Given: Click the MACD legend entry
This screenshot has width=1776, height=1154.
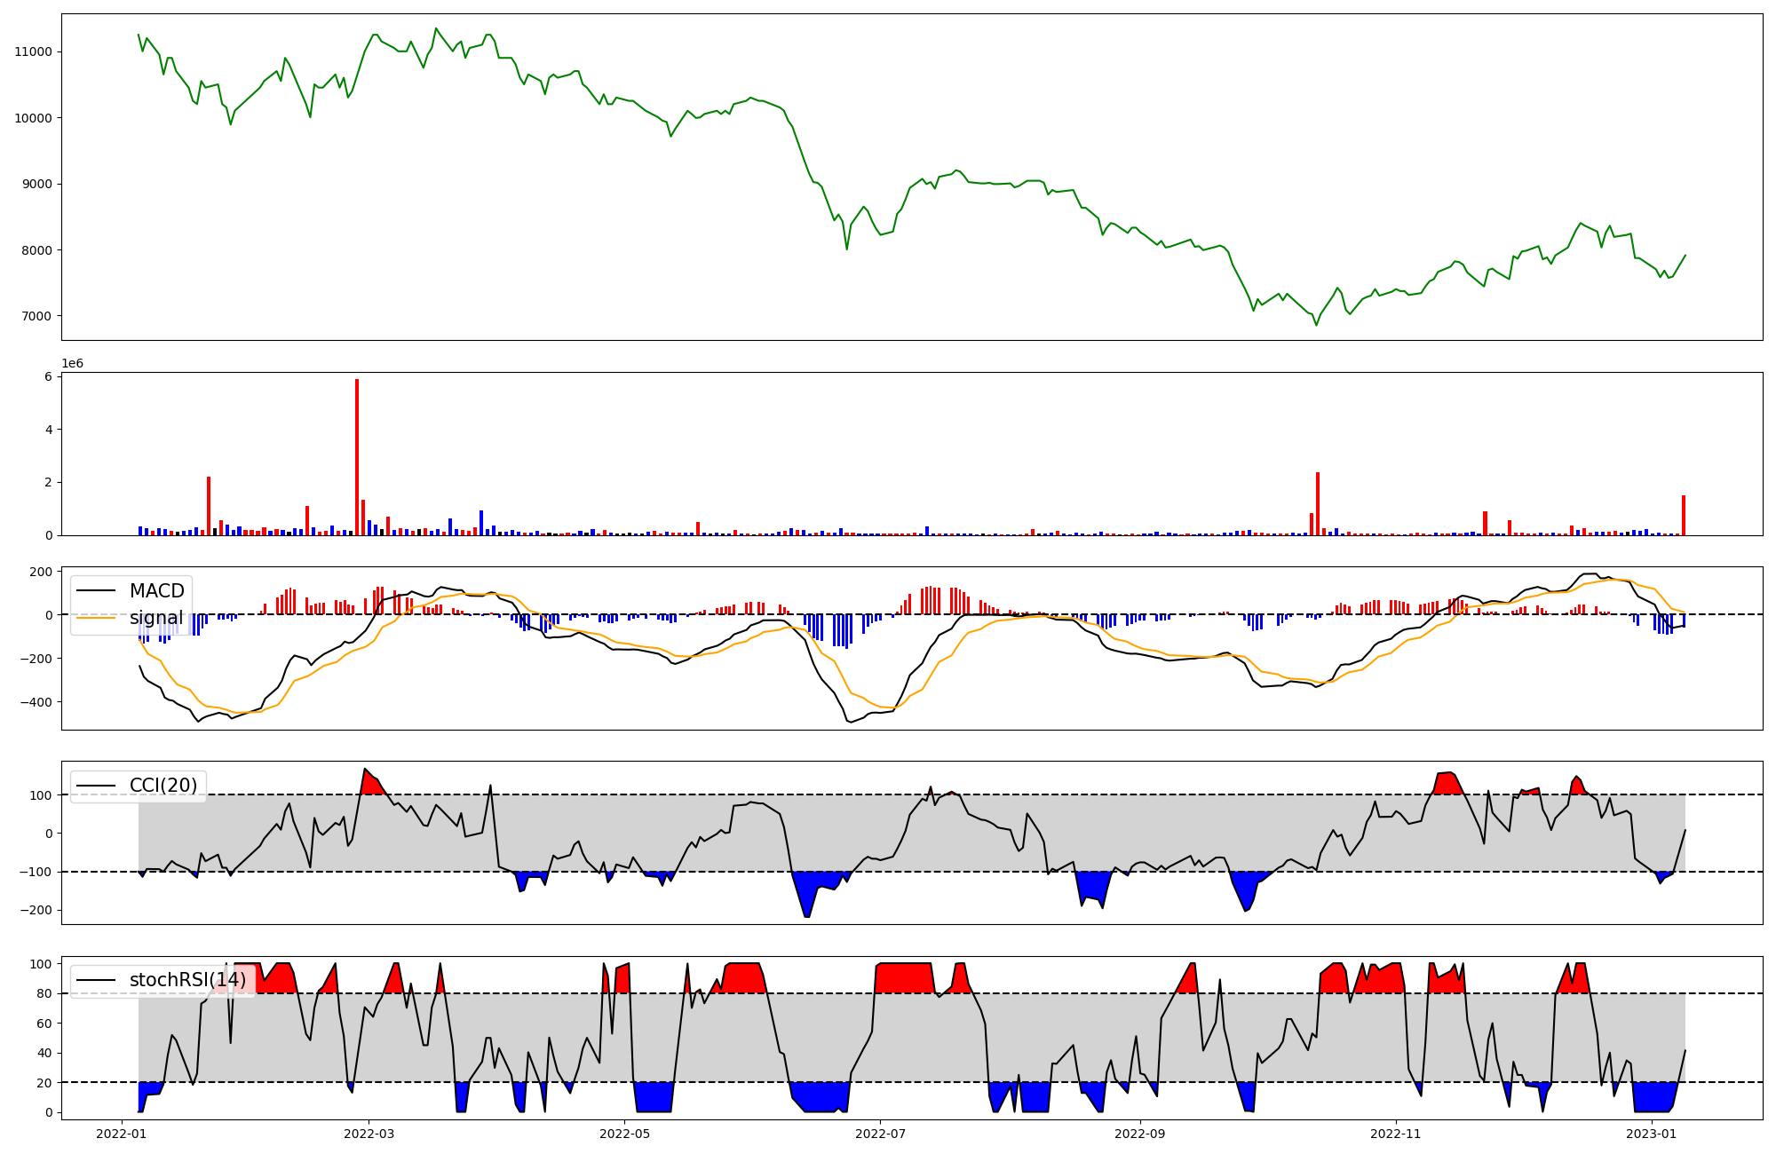Looking at the screenshot, I should click(x=156, y=591).
